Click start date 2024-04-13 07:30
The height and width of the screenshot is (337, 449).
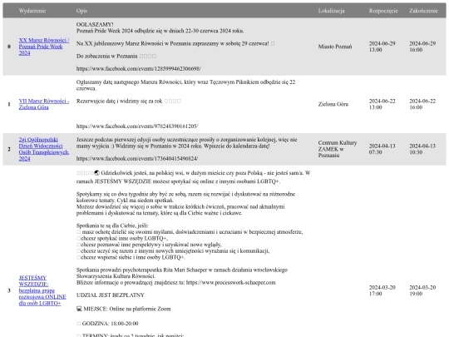tap(382, 149)
